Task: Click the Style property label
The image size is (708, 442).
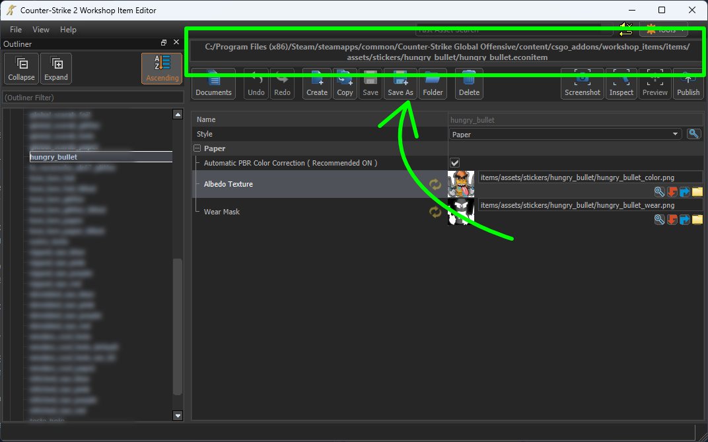Action: [x=205, y=134]
